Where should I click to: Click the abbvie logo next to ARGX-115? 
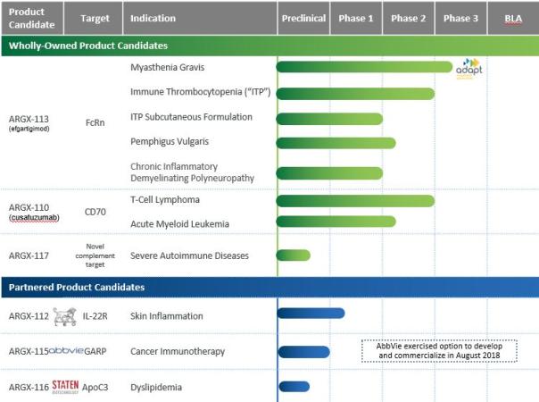pyautogui.click(x=66, y=351)
